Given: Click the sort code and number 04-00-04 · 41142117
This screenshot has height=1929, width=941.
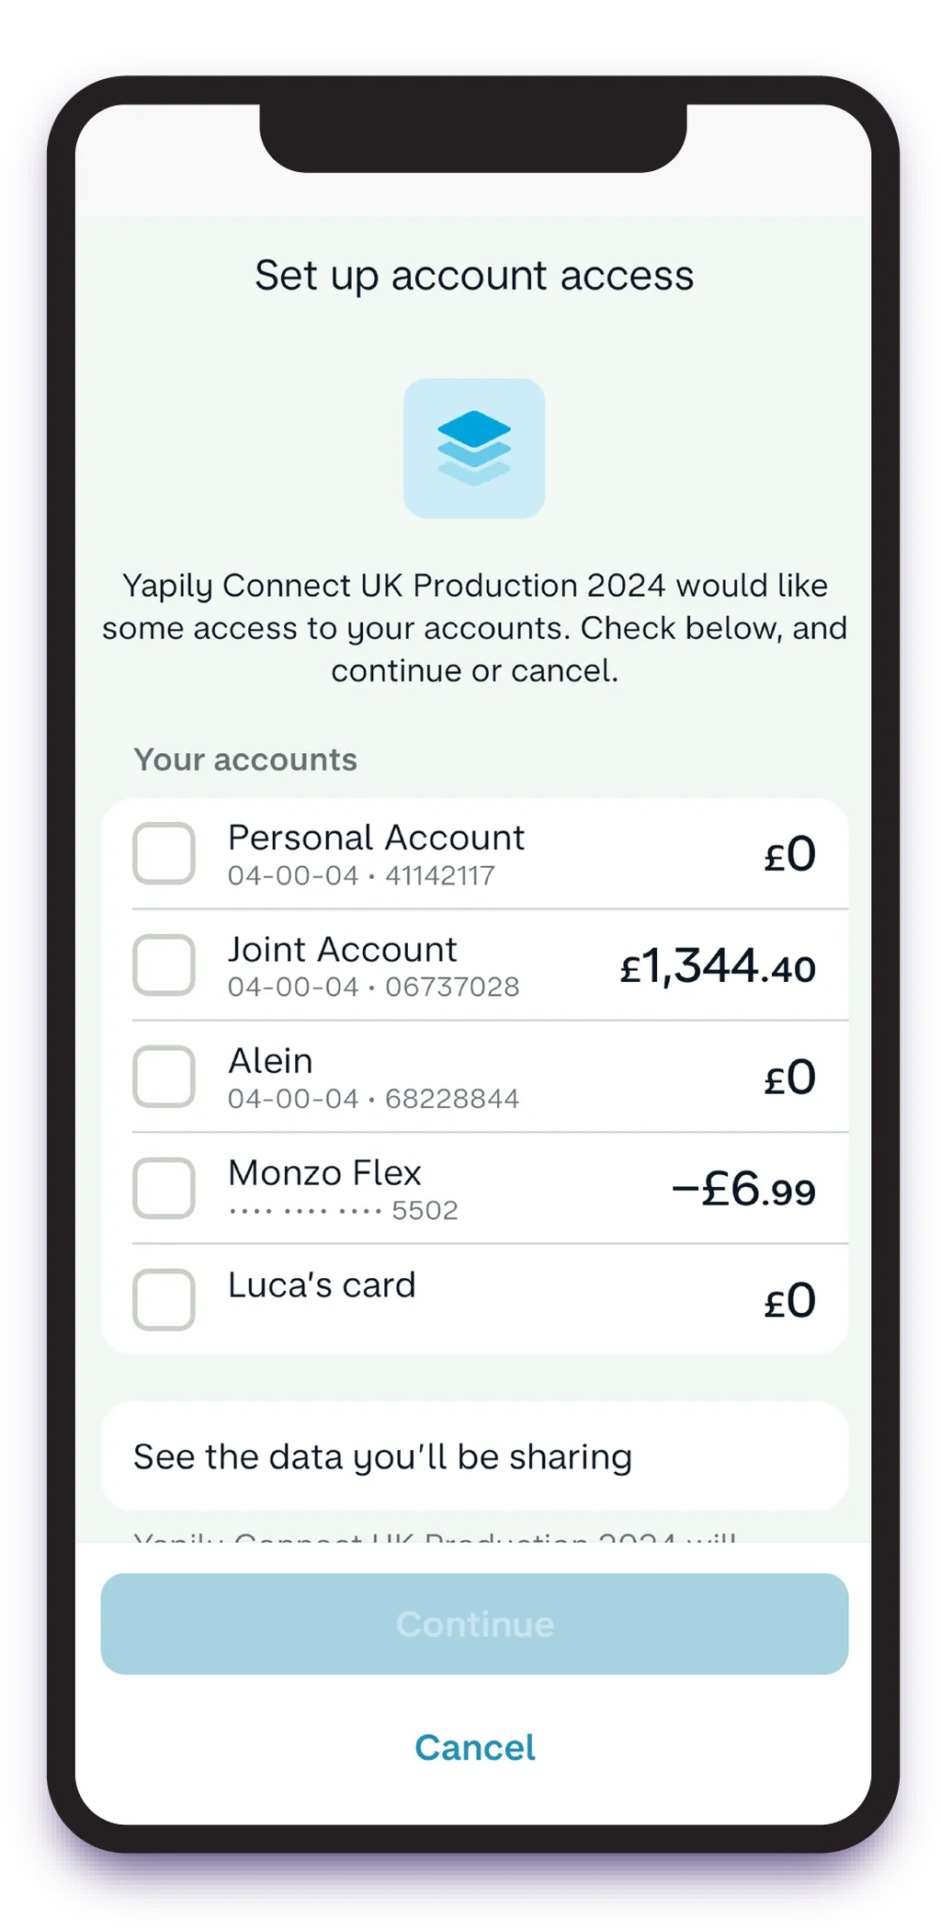Looking at the screenshot, I should tap(361, 876).
